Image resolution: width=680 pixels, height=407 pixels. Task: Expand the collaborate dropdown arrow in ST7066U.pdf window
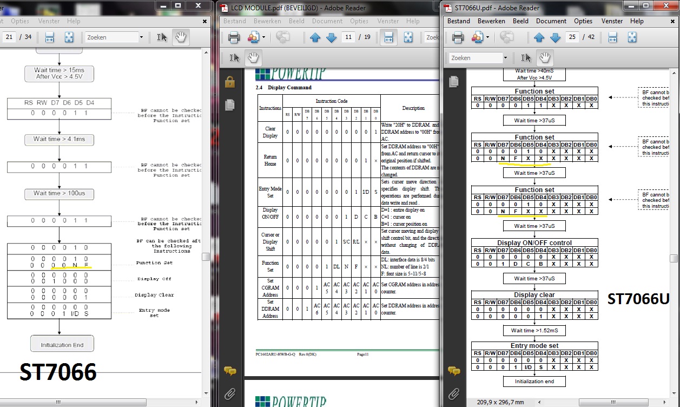pyautogui.click(x=487, y=37)
